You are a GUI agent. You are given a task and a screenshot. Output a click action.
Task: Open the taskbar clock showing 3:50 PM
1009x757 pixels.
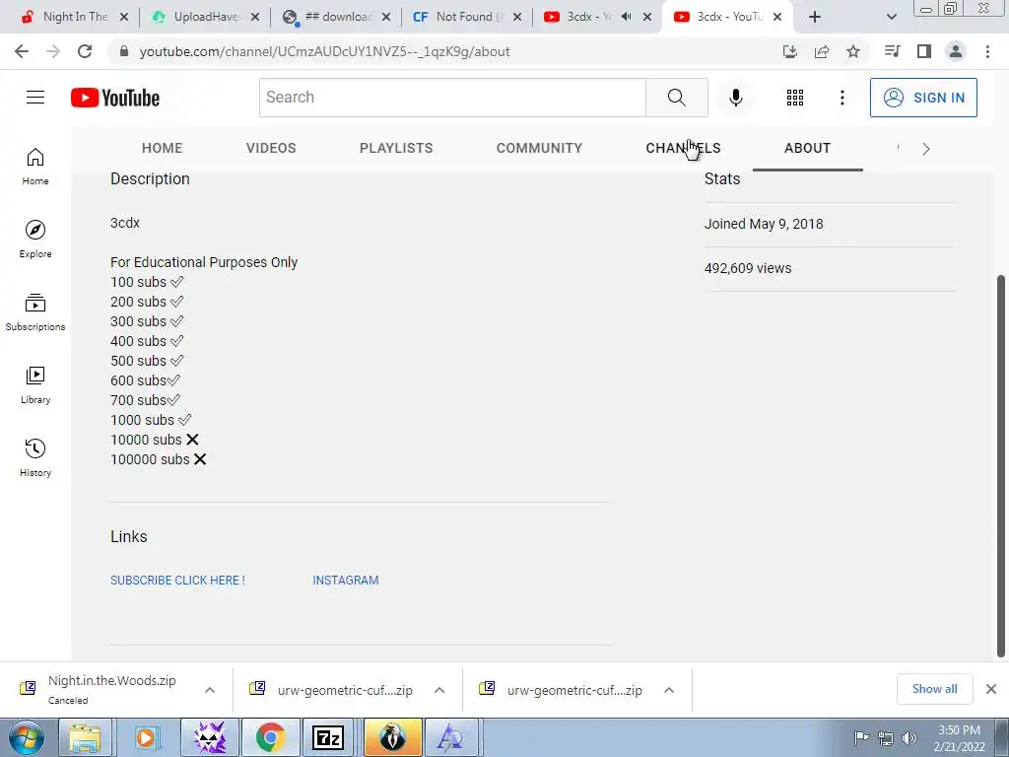click(959, 737)
